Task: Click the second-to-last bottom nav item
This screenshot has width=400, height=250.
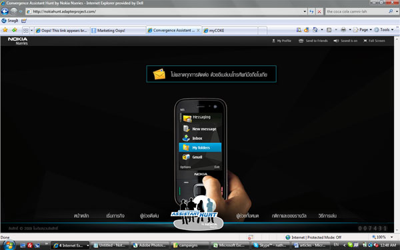Action: 289,216
